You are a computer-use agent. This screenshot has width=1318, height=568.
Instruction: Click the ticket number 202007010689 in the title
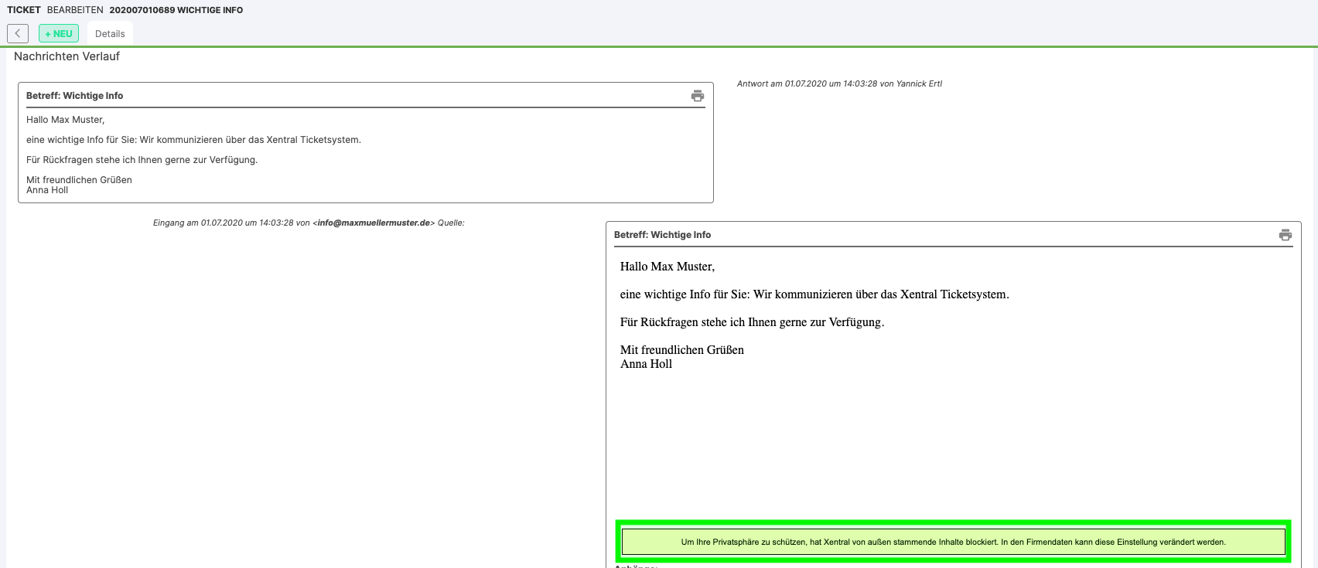click(x=142, y=10)
